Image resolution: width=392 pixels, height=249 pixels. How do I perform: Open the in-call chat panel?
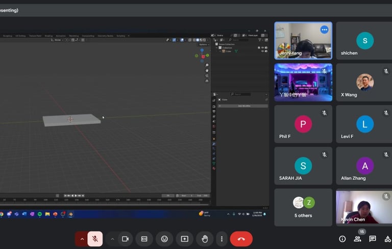373,239
